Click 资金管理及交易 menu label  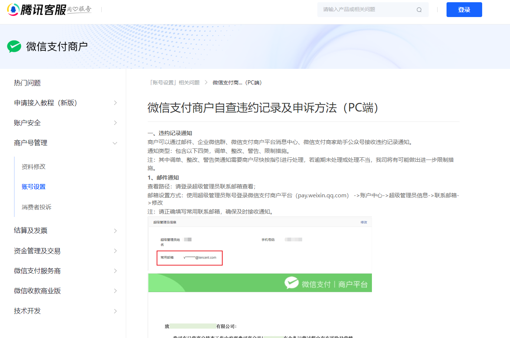37,251
